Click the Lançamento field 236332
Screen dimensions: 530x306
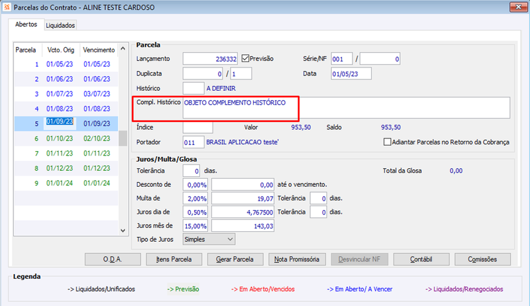(x=210, y=59)
